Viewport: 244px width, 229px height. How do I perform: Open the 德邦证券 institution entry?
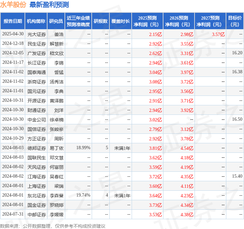[37, 148]
